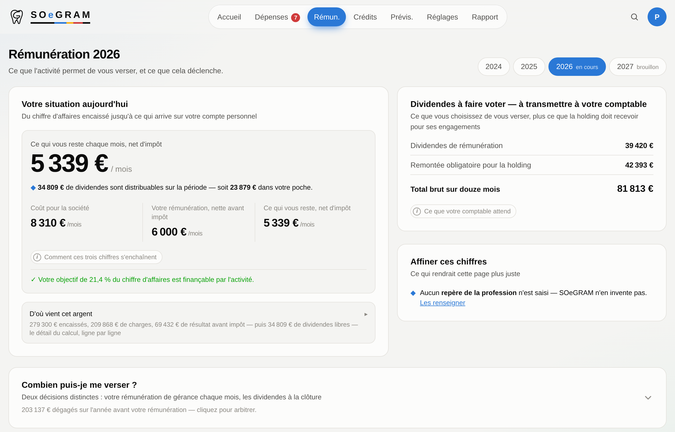
Task: Go to the Rapport tab
Action: click(485, 17)
